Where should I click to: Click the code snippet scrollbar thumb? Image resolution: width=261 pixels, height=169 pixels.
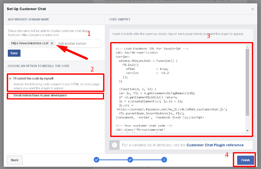coord(248,82)
